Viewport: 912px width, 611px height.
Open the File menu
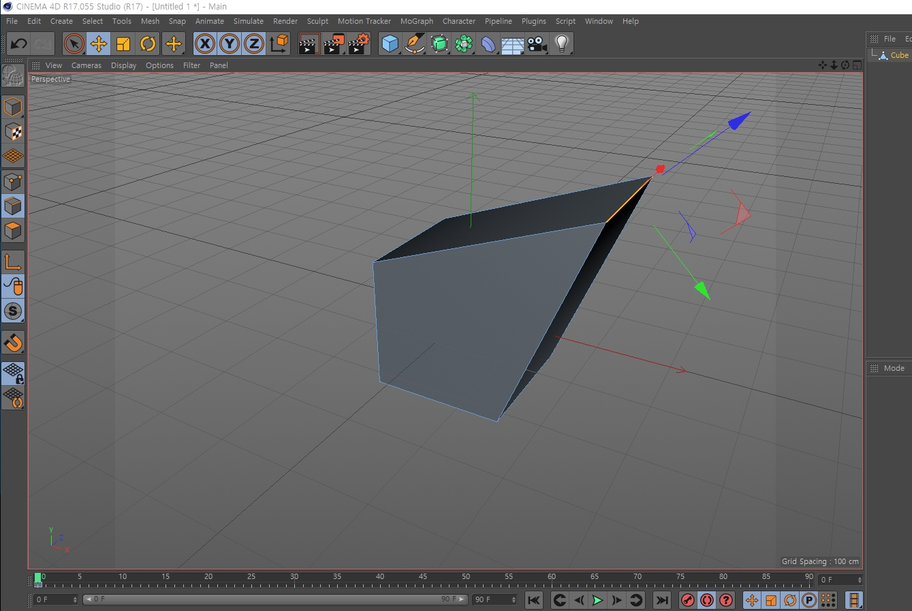(12, 21)
